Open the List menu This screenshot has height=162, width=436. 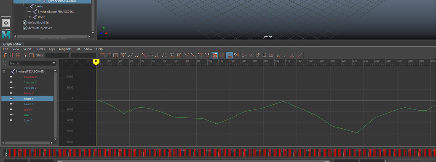point(78,49)
